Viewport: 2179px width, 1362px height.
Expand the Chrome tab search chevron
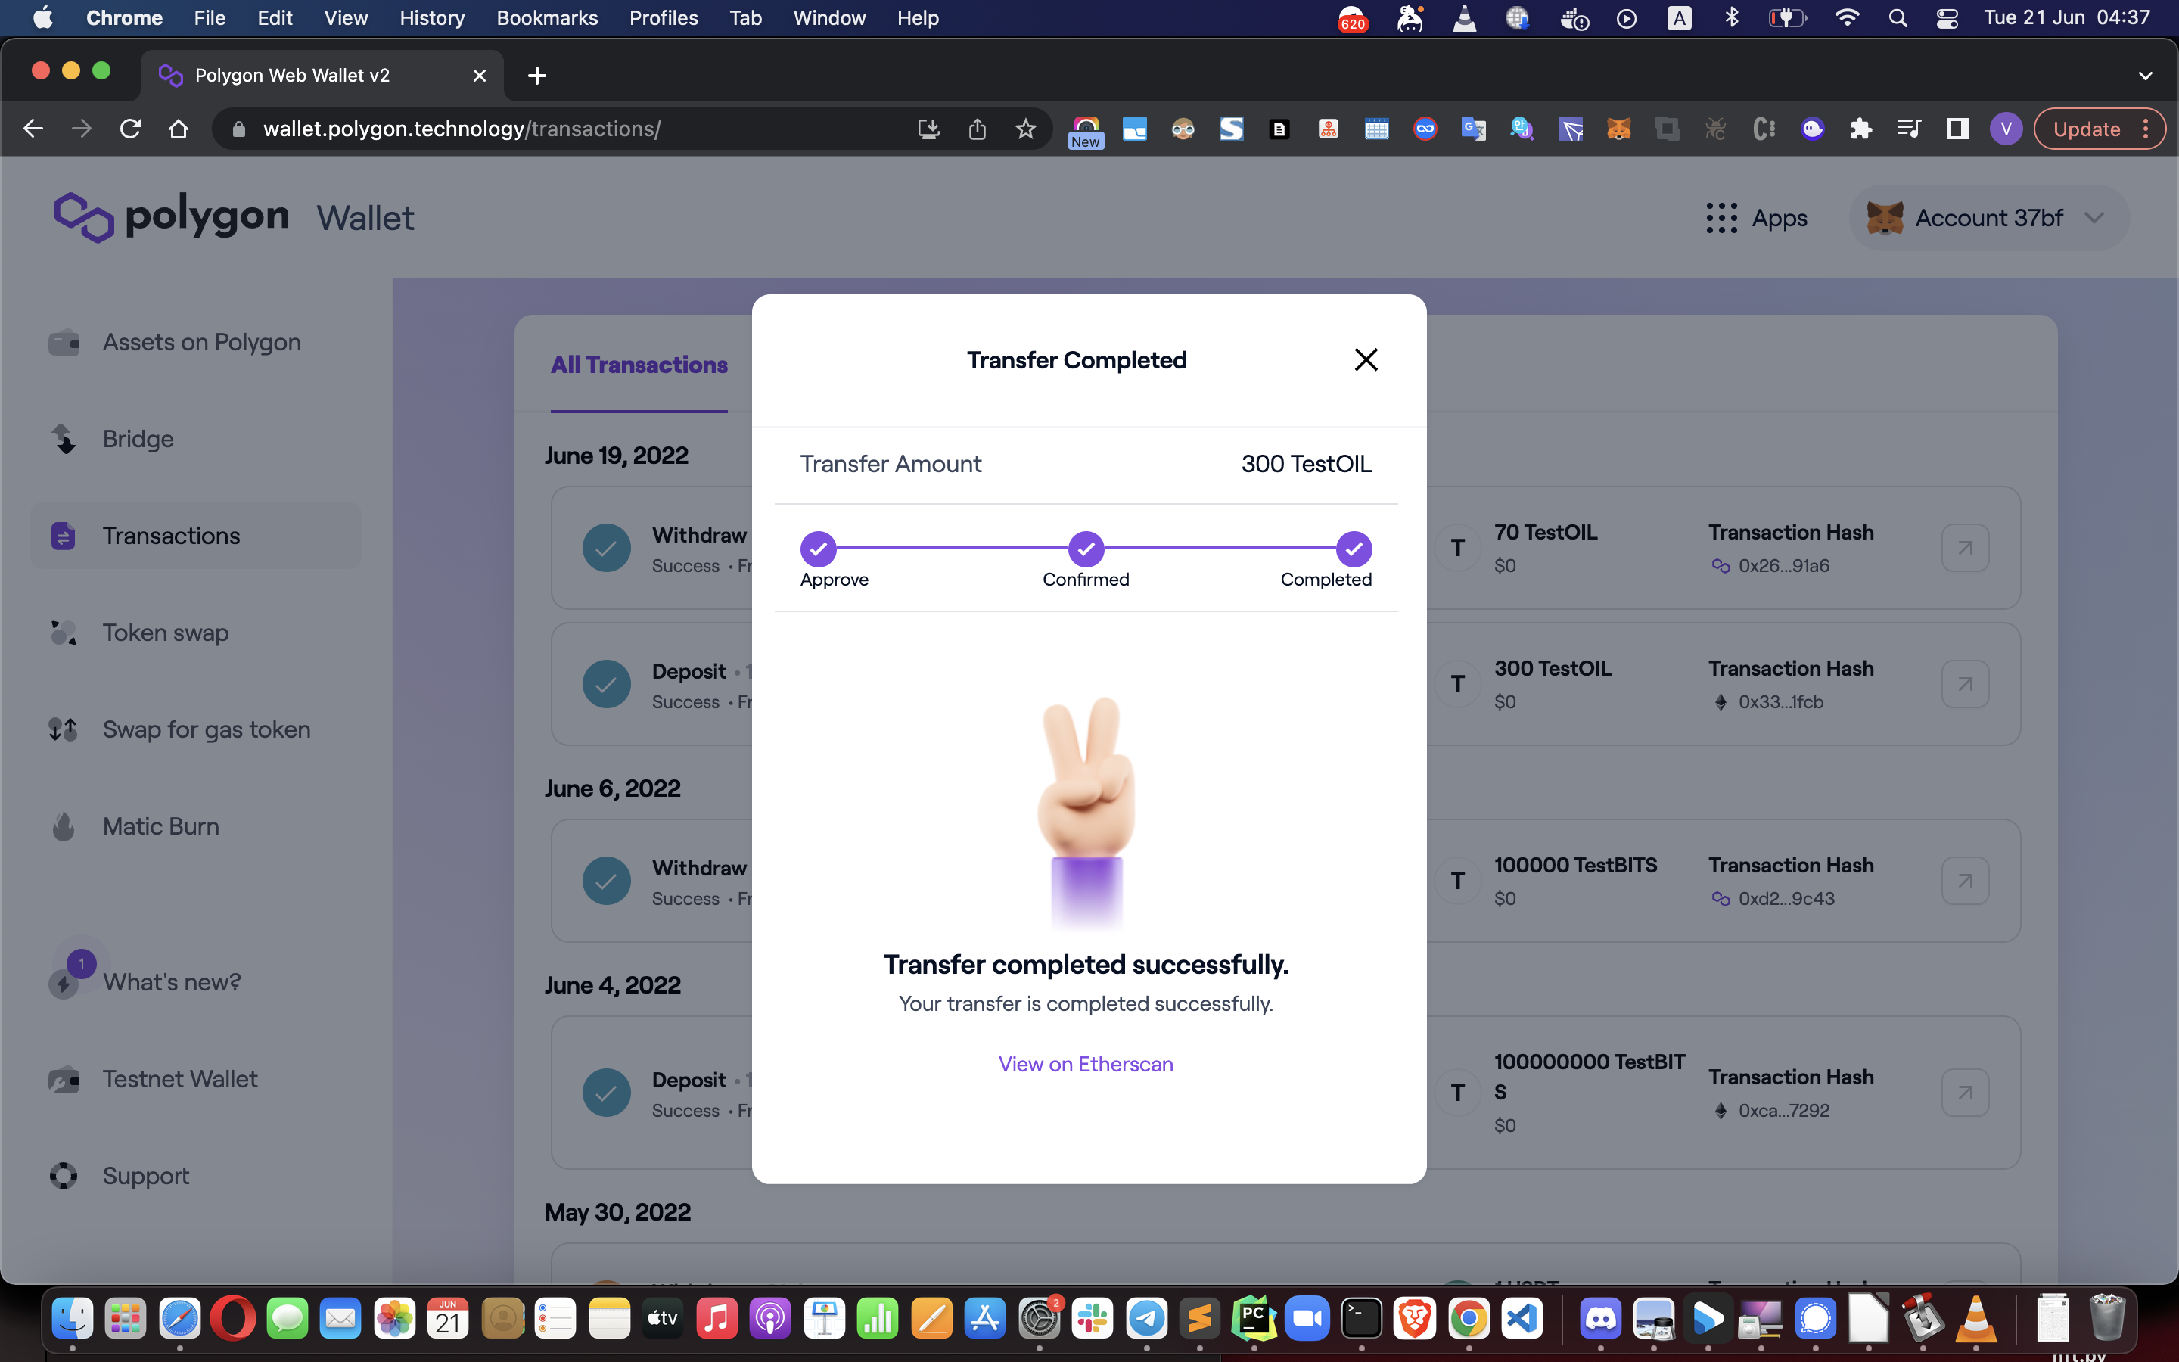click(2145, 76)
